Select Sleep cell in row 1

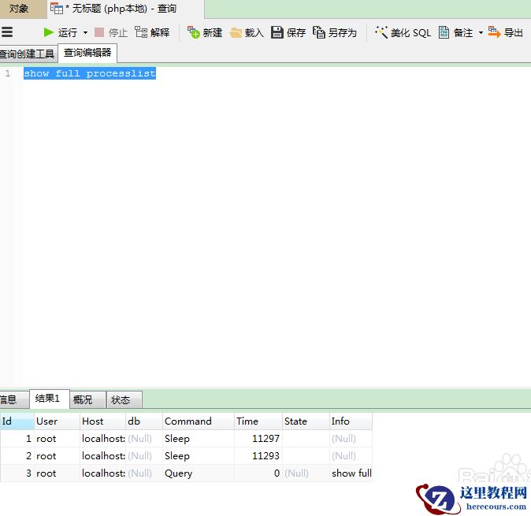click(198, 439)
